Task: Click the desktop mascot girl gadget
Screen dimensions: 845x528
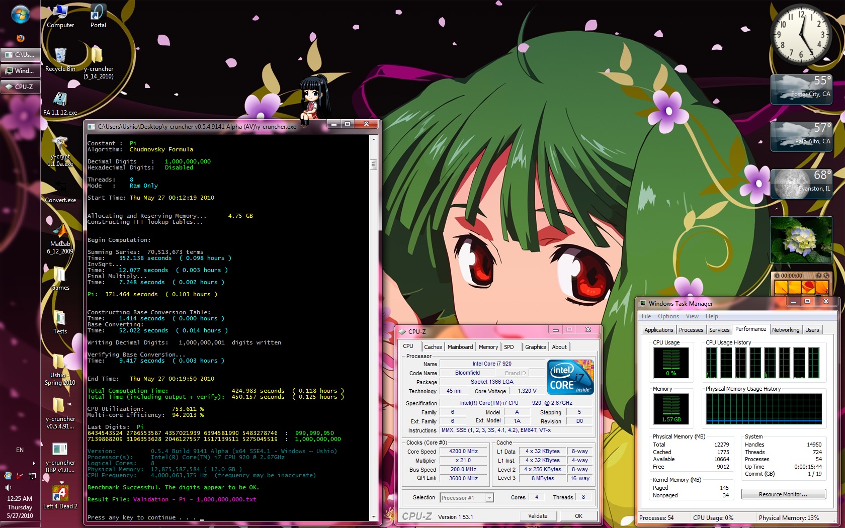Action: 314,100
